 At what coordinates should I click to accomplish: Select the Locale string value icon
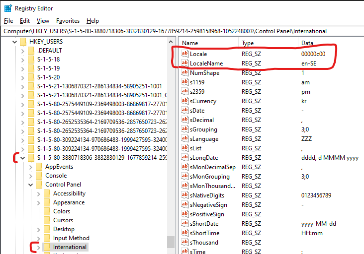[185, 54]
